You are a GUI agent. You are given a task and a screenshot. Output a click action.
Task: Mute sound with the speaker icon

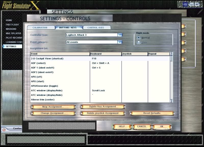click(x=185, y=5)
